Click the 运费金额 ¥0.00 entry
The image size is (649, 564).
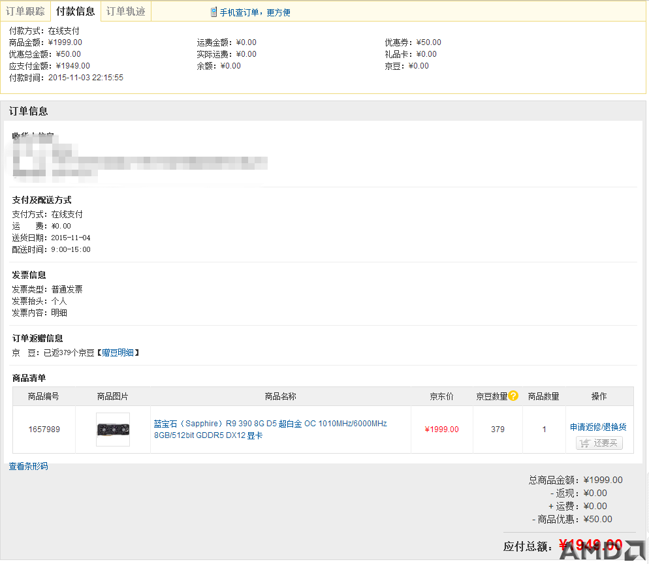(x=227, y=42)
